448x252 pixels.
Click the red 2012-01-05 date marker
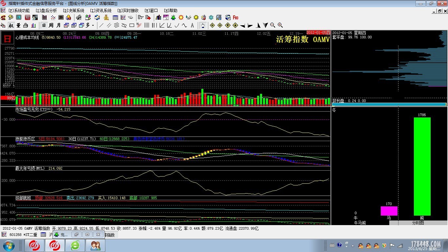[x=318, y=32]
